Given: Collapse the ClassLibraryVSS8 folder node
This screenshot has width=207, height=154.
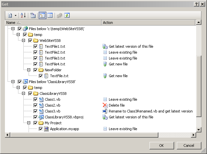Looking at the screenshot, I should point(24,93).
